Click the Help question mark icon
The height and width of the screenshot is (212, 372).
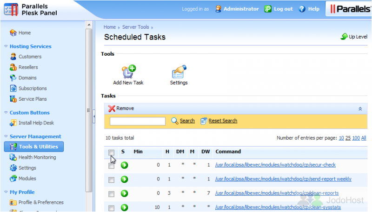302,9
